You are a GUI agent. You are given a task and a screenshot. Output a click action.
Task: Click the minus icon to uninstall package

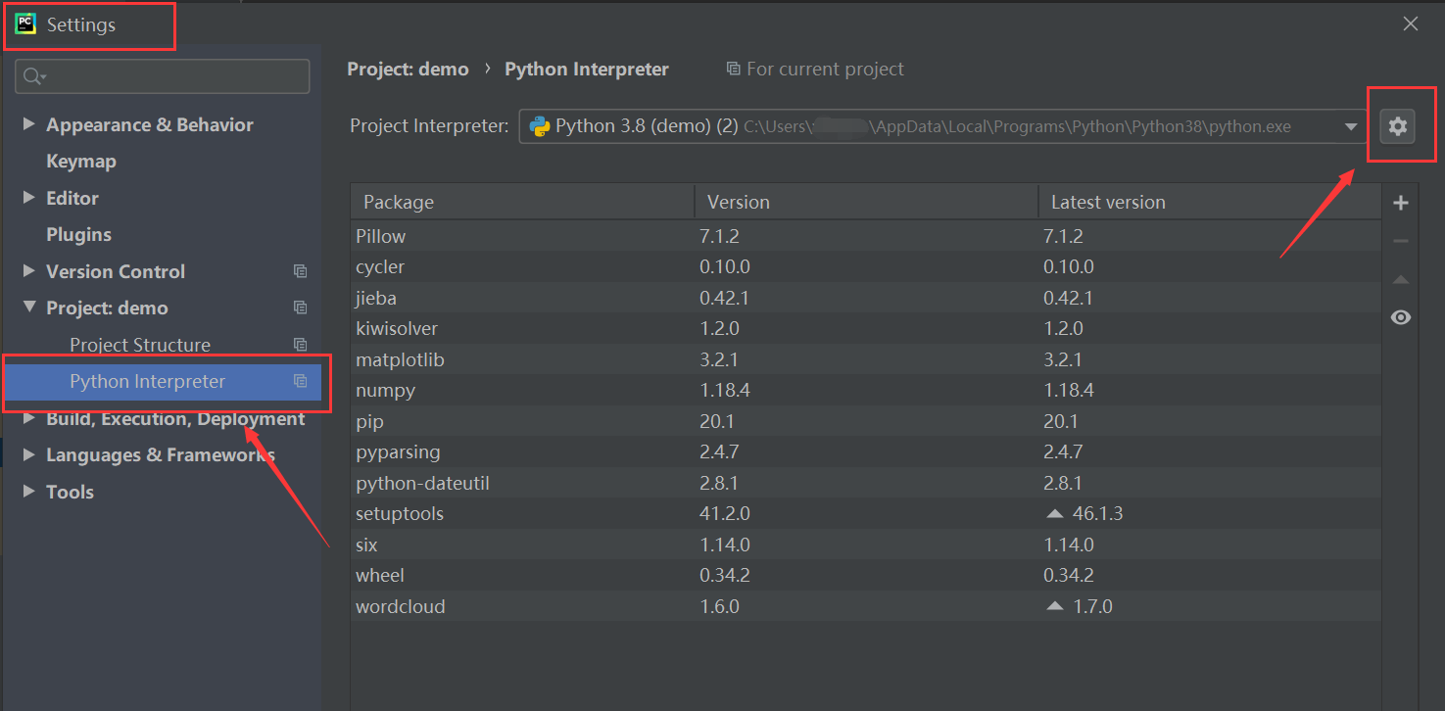click(x=1401, y=241)
